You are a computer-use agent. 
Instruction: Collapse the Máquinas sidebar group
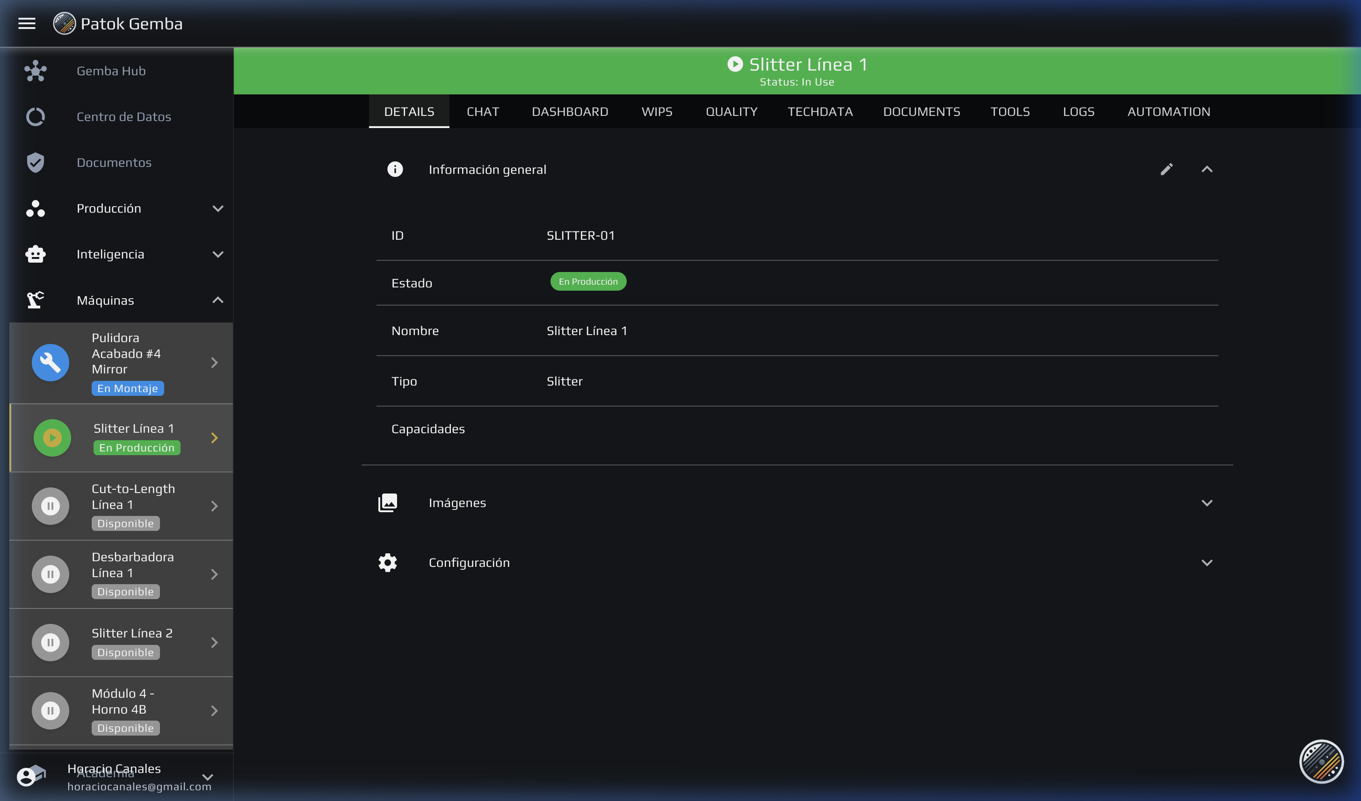(218, 300)
